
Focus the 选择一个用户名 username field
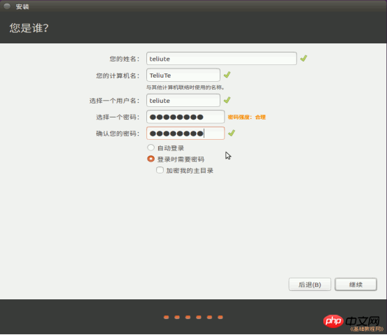click(183, 100)
